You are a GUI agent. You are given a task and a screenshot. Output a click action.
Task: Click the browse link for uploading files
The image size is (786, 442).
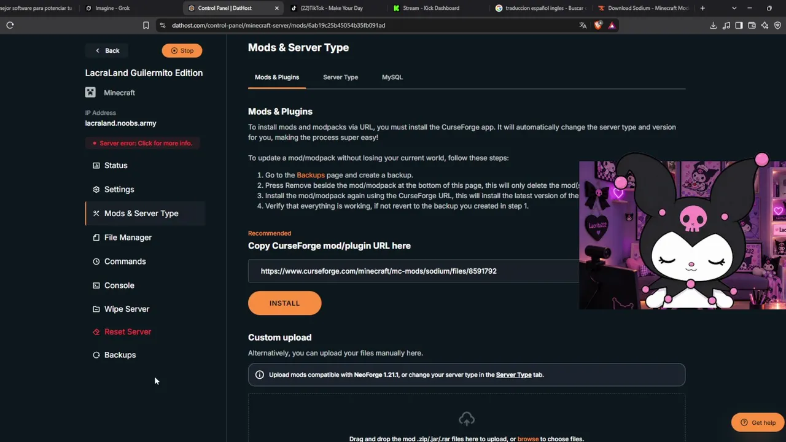(x=528, y=439)
